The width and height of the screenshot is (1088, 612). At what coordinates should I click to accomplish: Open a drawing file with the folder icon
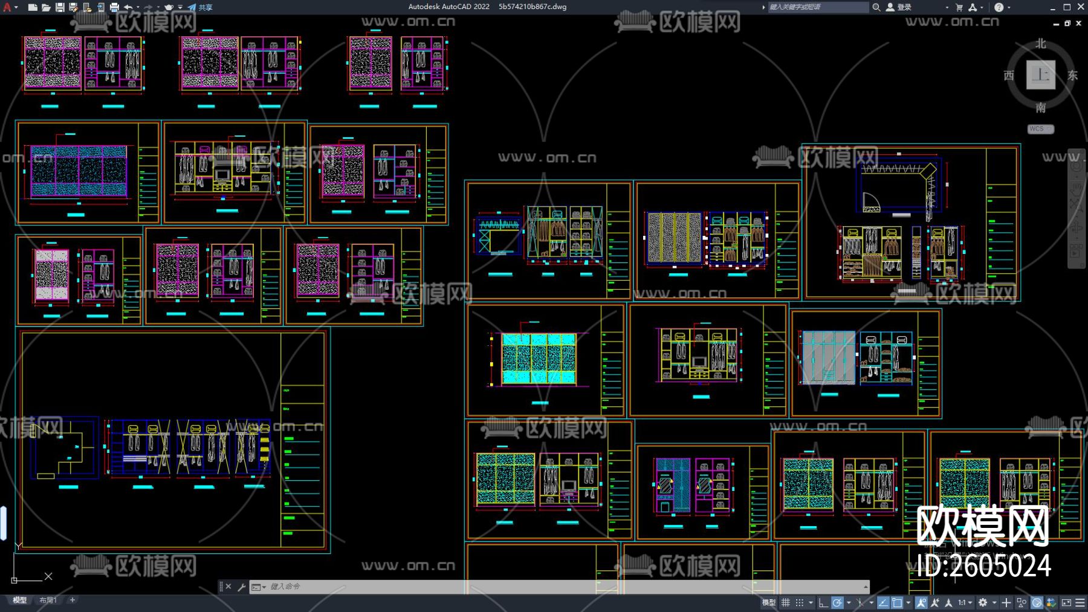46,7
